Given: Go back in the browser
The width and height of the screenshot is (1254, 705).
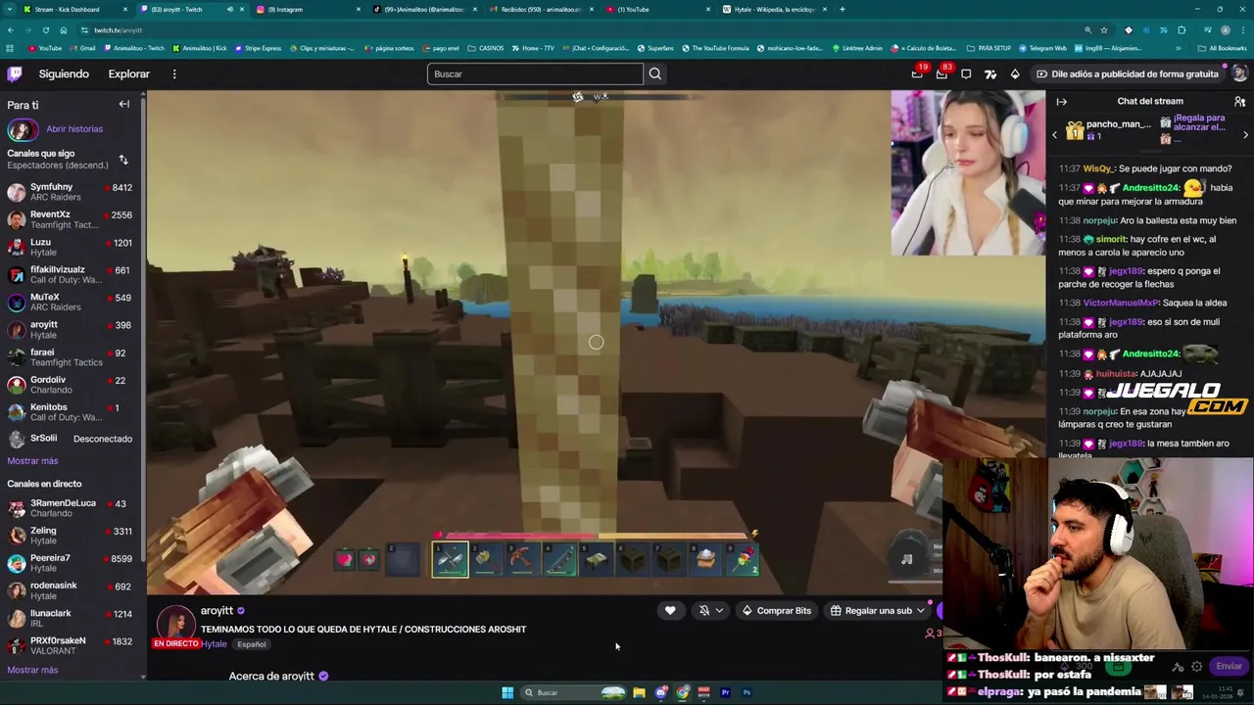Looking at the screenshot, I should pos(10,30).
